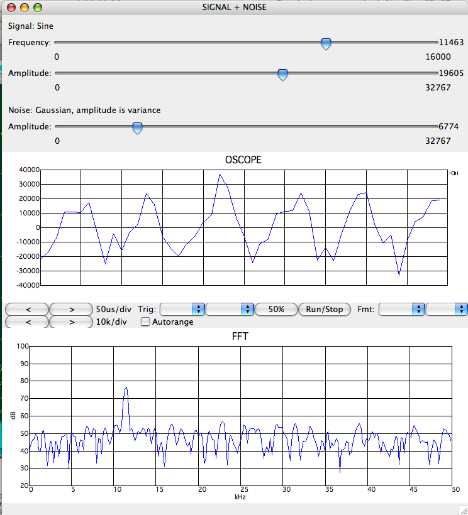
Task: Minimize the window with the yellow button
Action: [x=24, y=8]
